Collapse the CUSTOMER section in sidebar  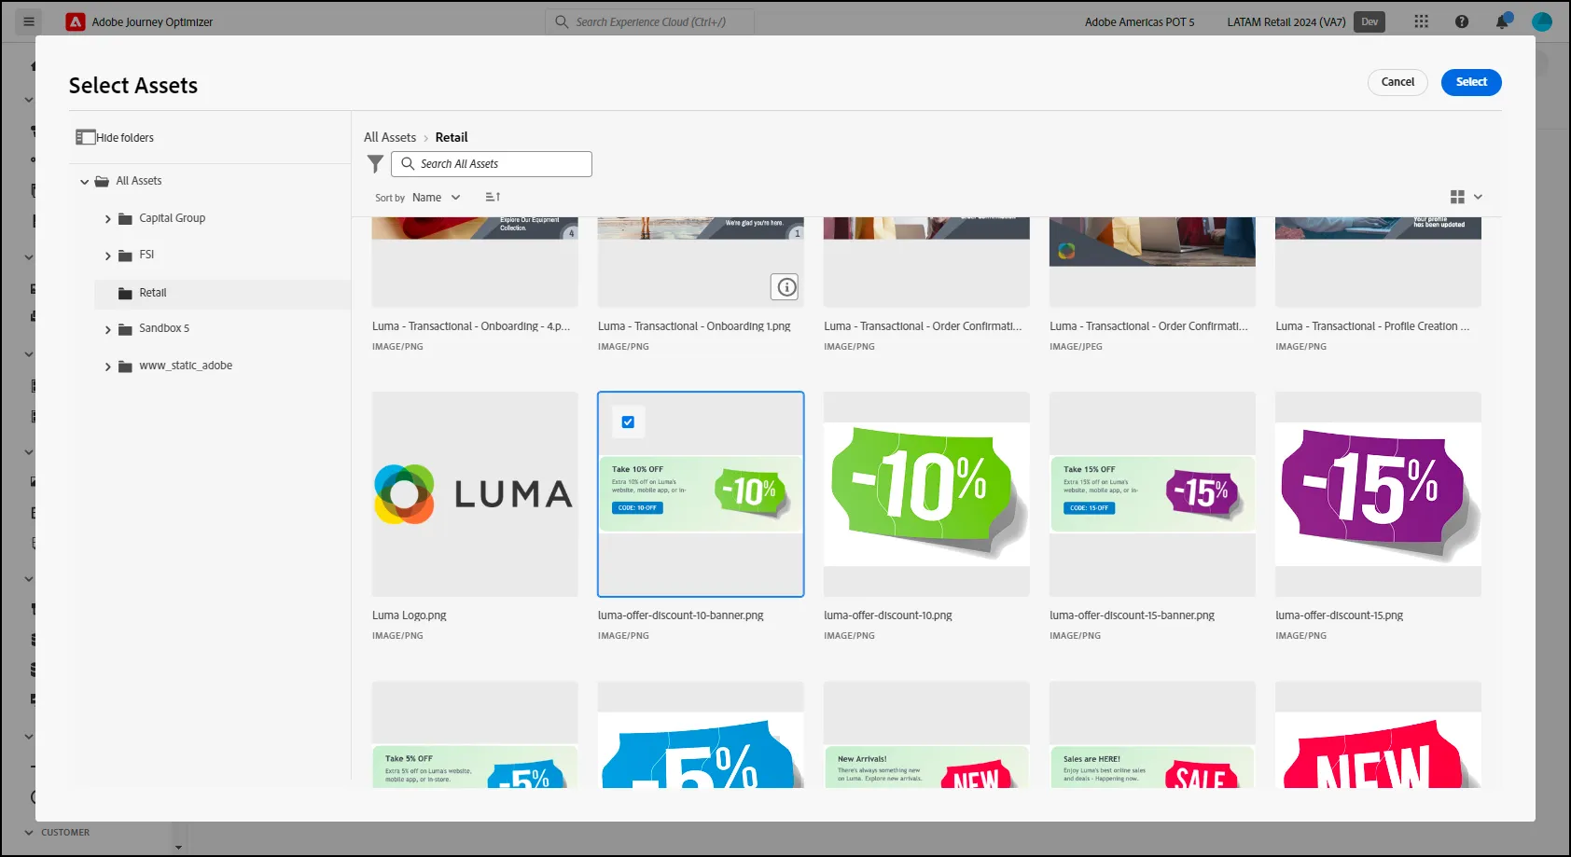(29, 833)
